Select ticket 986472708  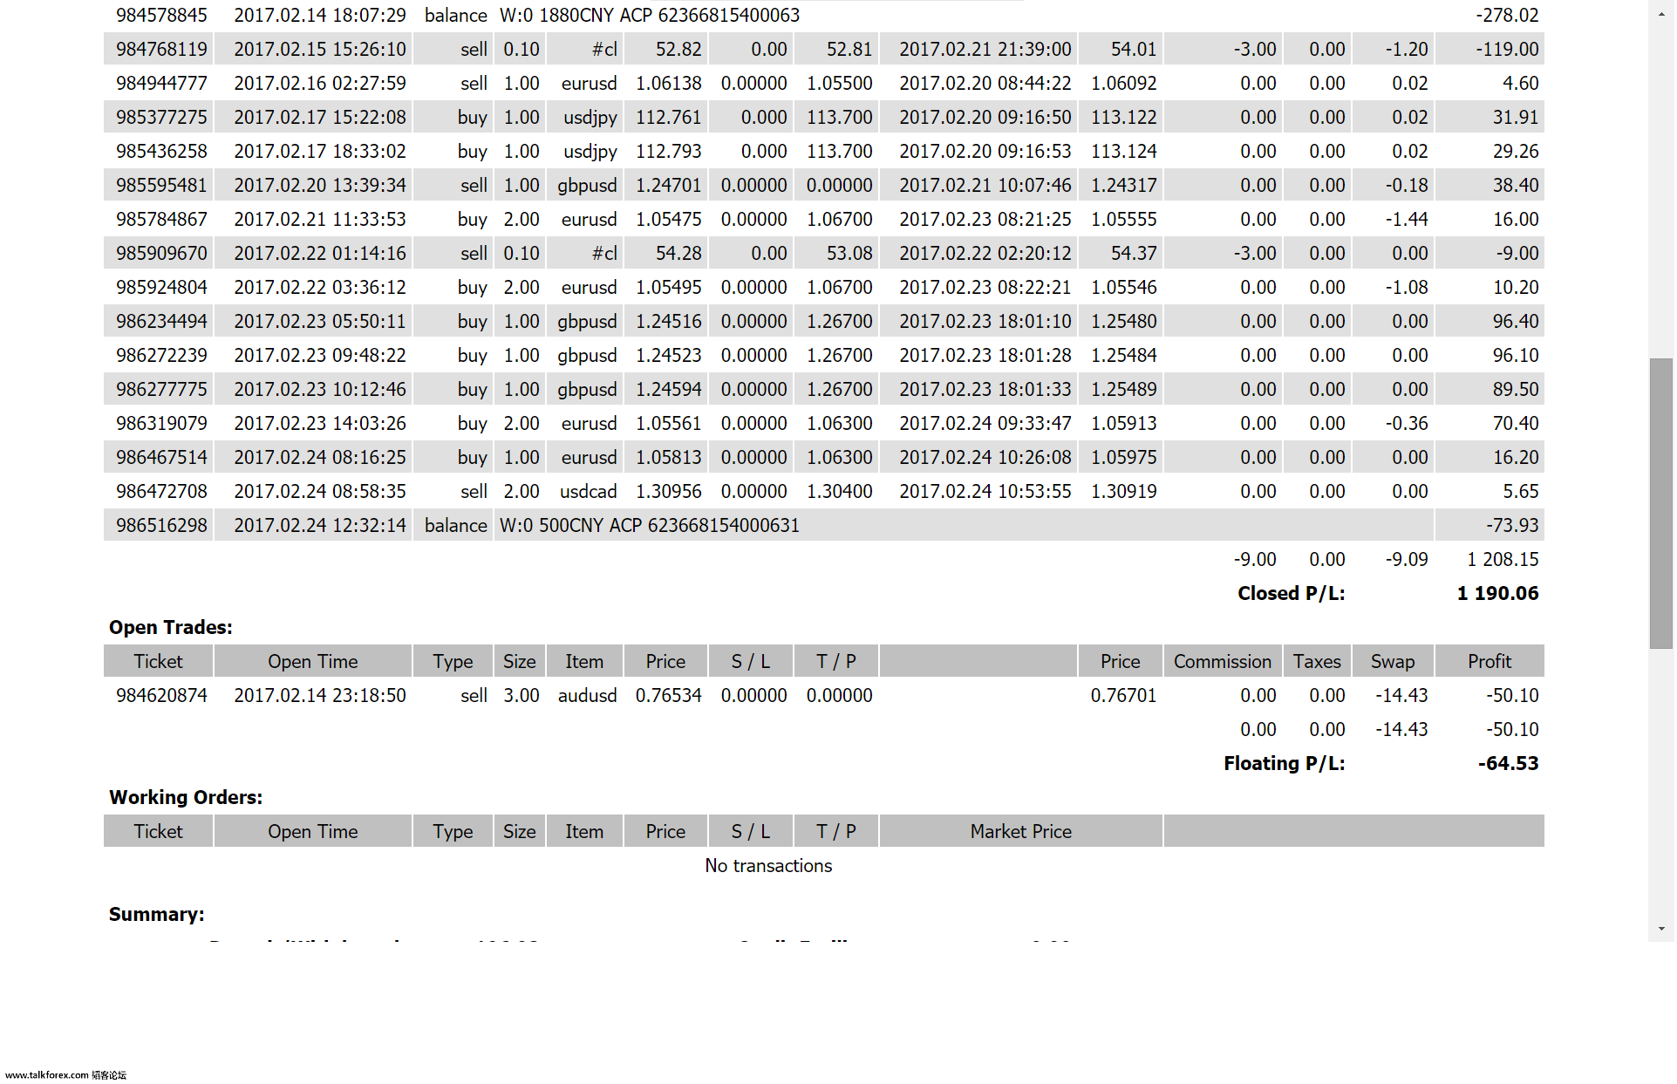[x=161, y=492]
